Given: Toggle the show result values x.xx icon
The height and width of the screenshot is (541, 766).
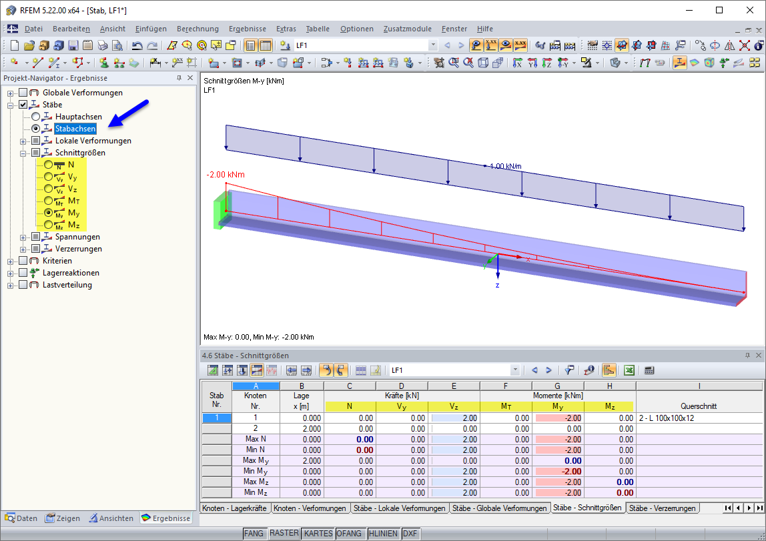Looking at the screenshot, I should click(x=520, y=45).
